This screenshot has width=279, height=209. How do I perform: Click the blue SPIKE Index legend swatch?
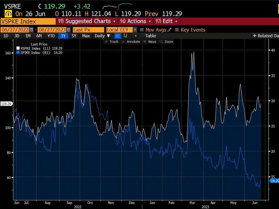(x=18, y=53)
